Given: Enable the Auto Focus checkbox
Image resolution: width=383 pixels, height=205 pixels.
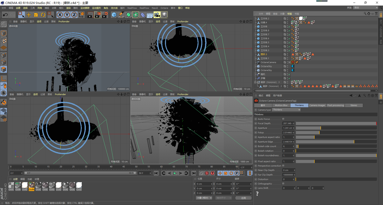Looking at the screenshot, I should [x=283, y=119].
